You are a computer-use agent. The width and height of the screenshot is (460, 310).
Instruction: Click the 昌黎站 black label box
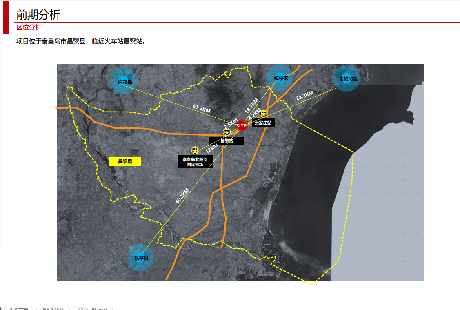(x=227, y=141)
